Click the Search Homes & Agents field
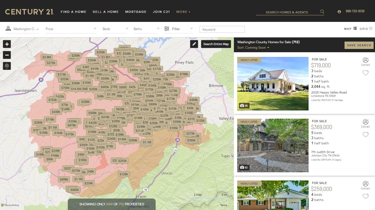 click(287, 12)
